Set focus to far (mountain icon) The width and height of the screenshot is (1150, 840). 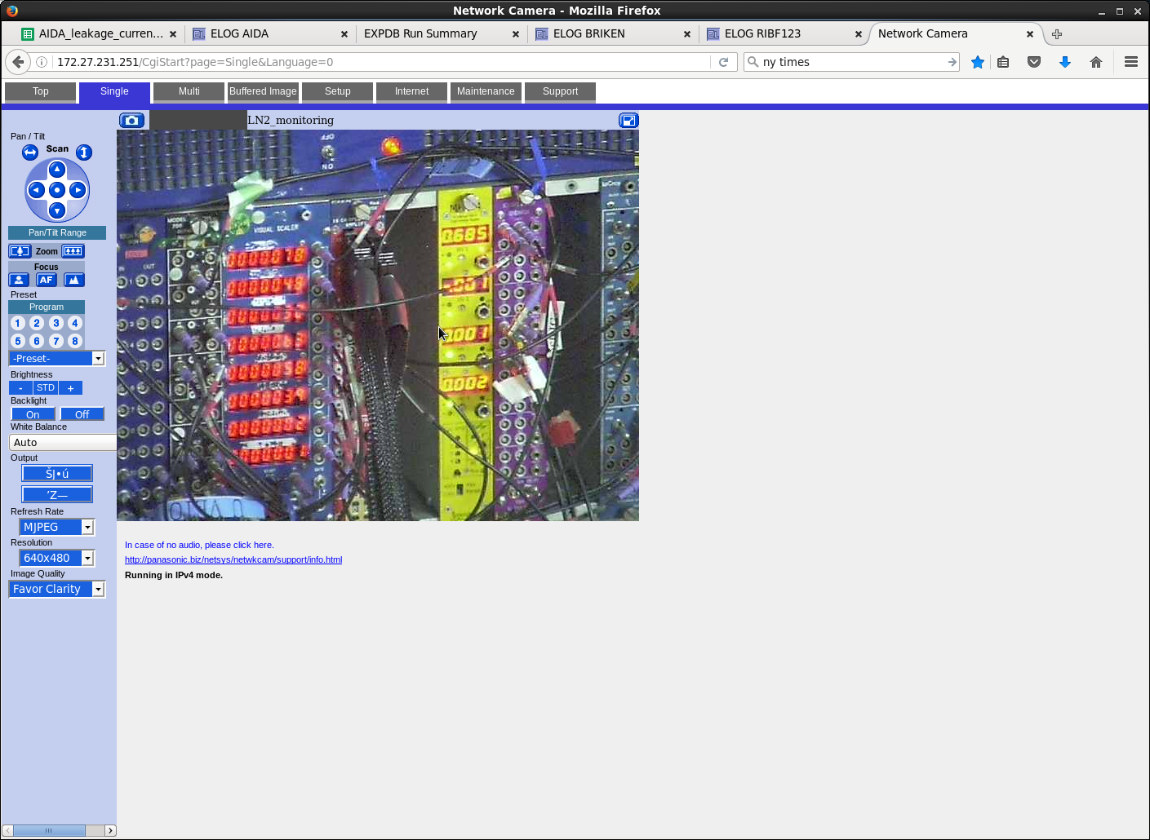pos(74,280)
